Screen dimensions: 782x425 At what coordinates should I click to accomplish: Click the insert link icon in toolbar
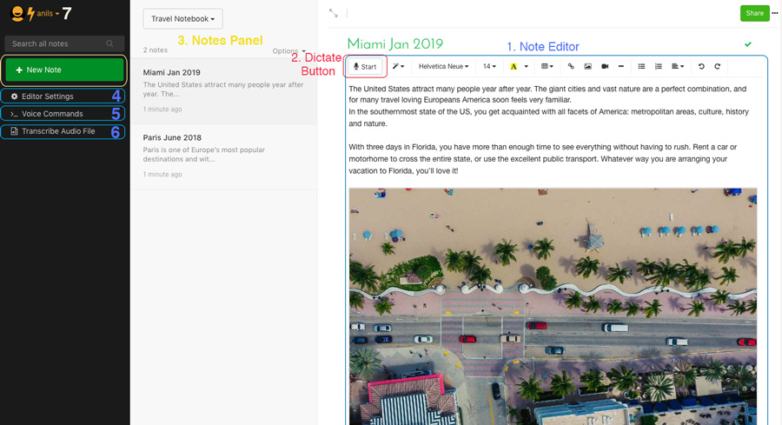pyautogui.click(x=571, y=66)
